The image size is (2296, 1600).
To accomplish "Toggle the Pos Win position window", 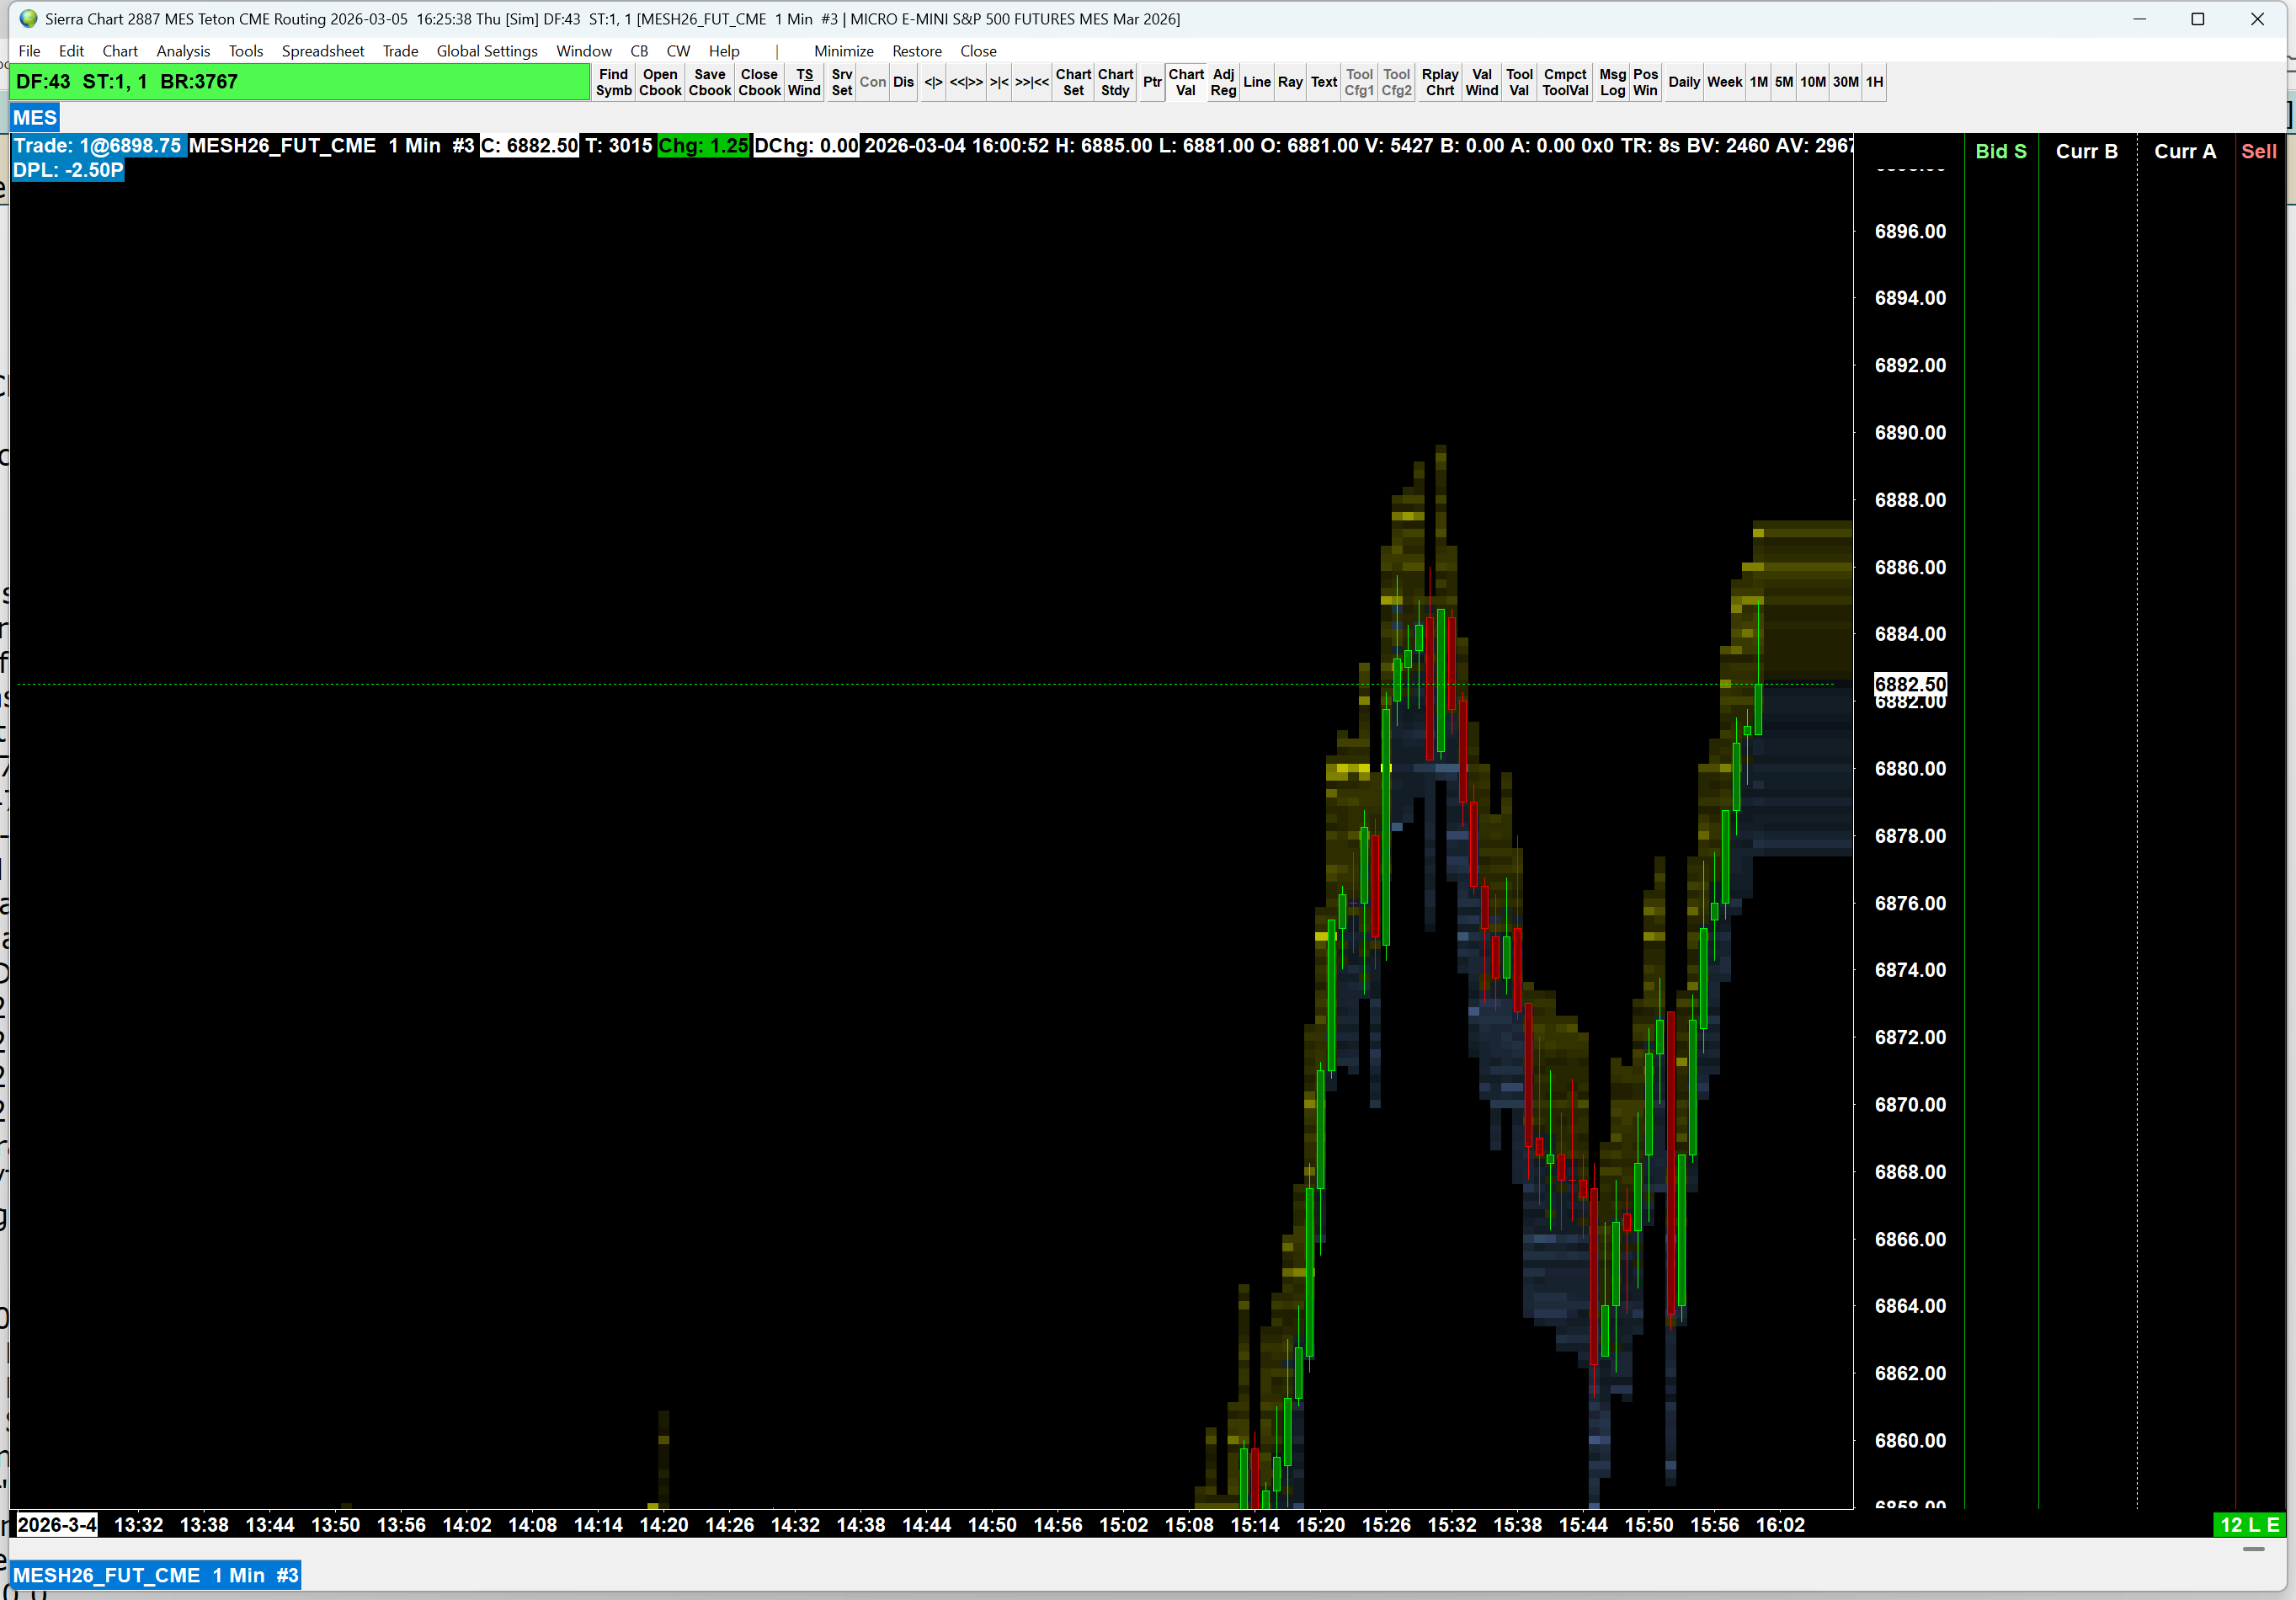I will pos(1645,82).
